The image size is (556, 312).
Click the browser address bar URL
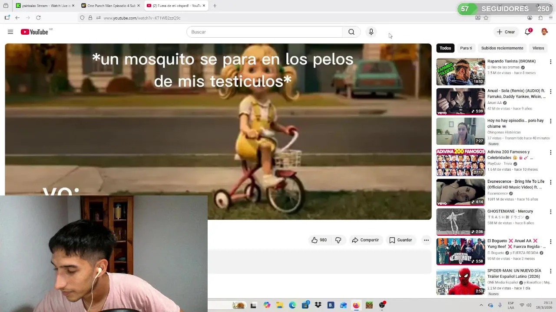pyautogui.click(x=142, y=18)
